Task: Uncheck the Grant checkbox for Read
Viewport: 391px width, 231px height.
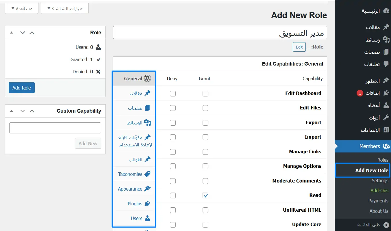Action: tap(205, 195)
